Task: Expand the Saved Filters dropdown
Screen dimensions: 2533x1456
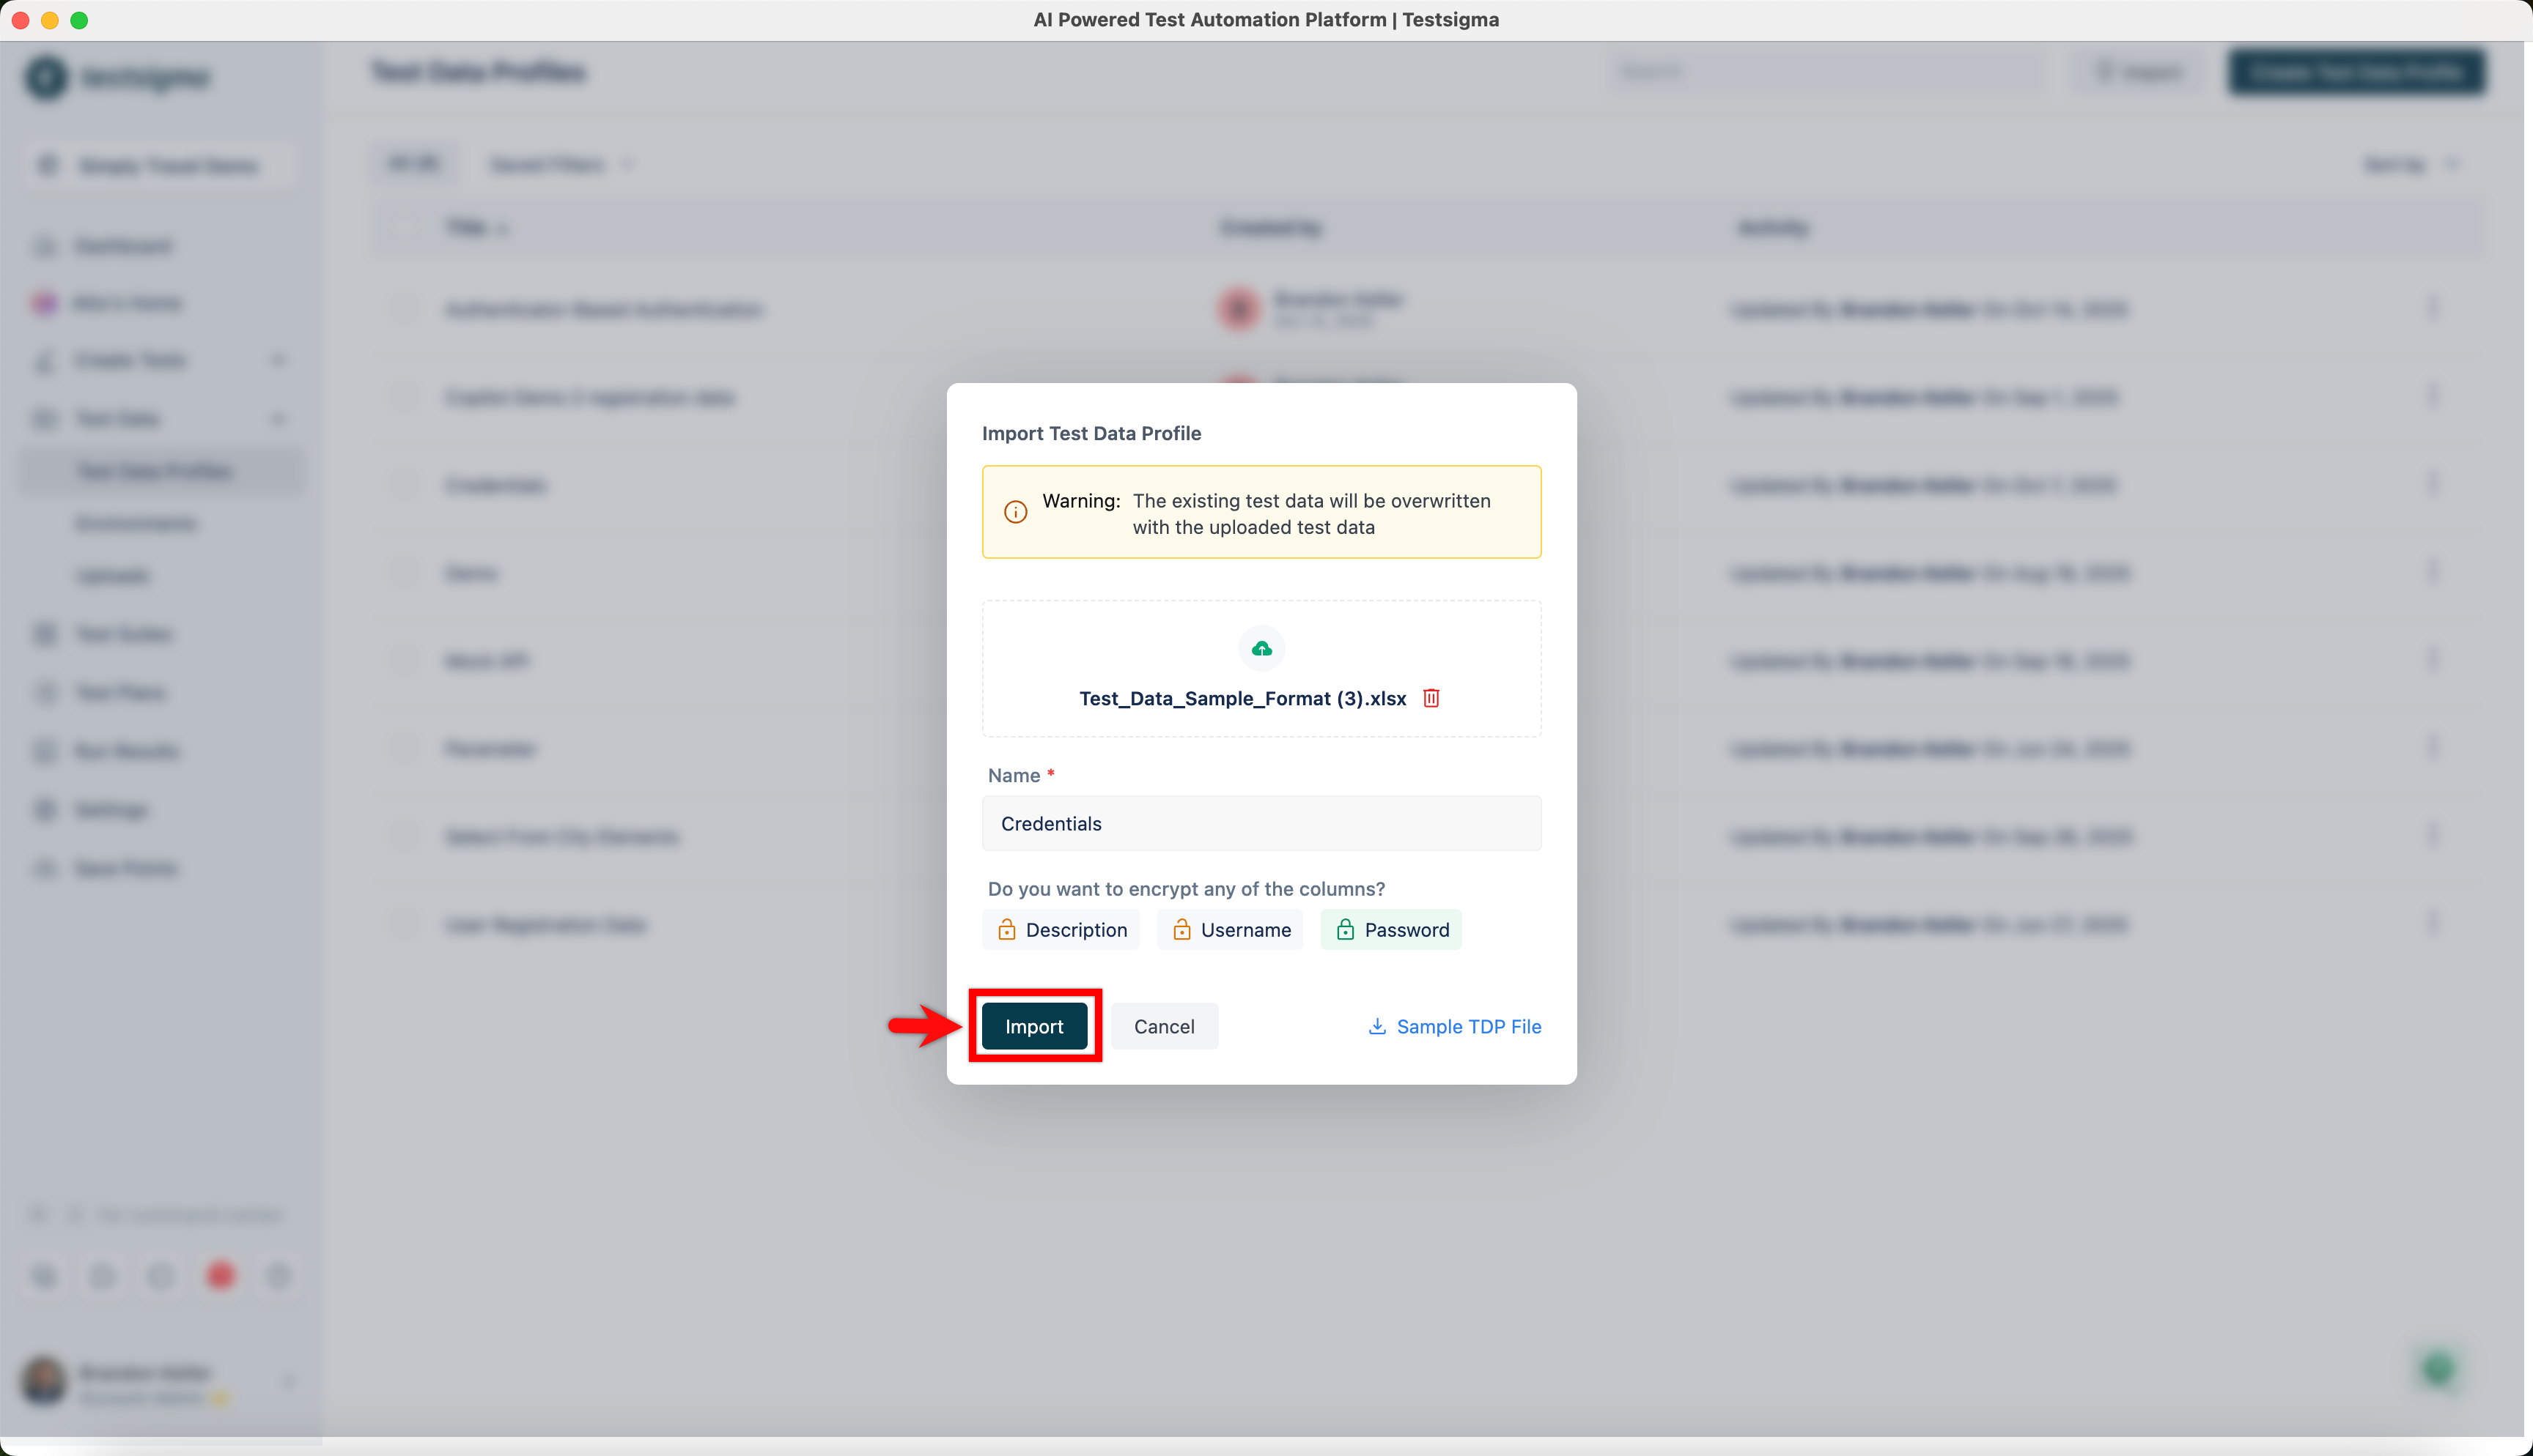Action: 560,164
